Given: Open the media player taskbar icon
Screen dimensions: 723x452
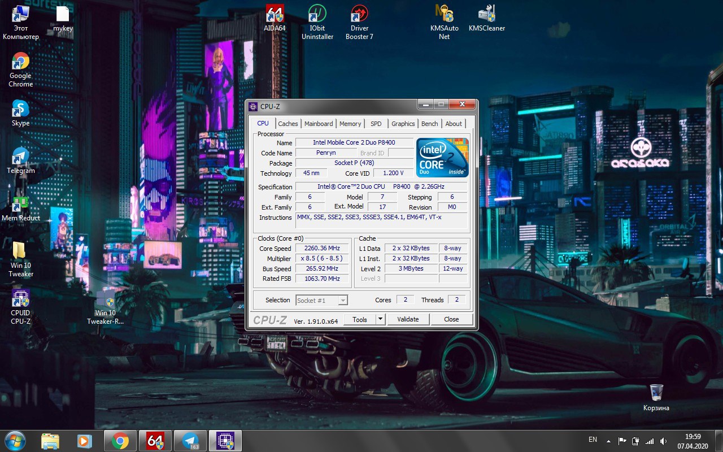Looking at the screenshot, I should [x=85, y=441].
